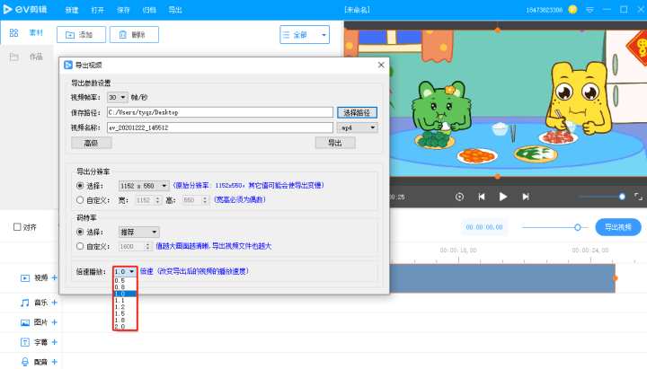The image size is (647, 369).
Task: Click the loop playback icon
Action: pos(459,197)
